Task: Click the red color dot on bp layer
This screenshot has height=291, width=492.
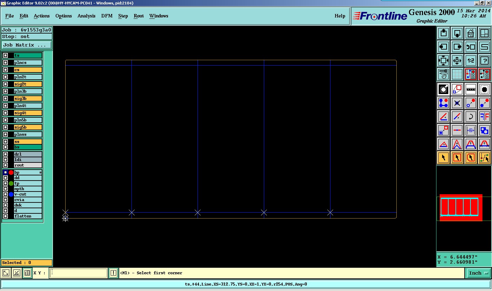Action: [11, 172]
